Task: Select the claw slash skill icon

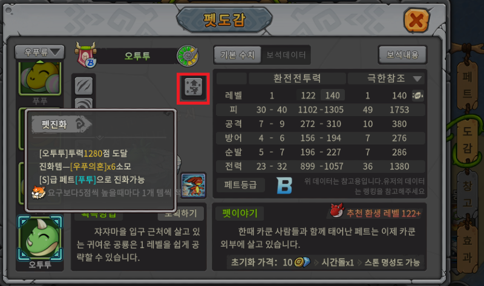Action: [x=83, y=86]
